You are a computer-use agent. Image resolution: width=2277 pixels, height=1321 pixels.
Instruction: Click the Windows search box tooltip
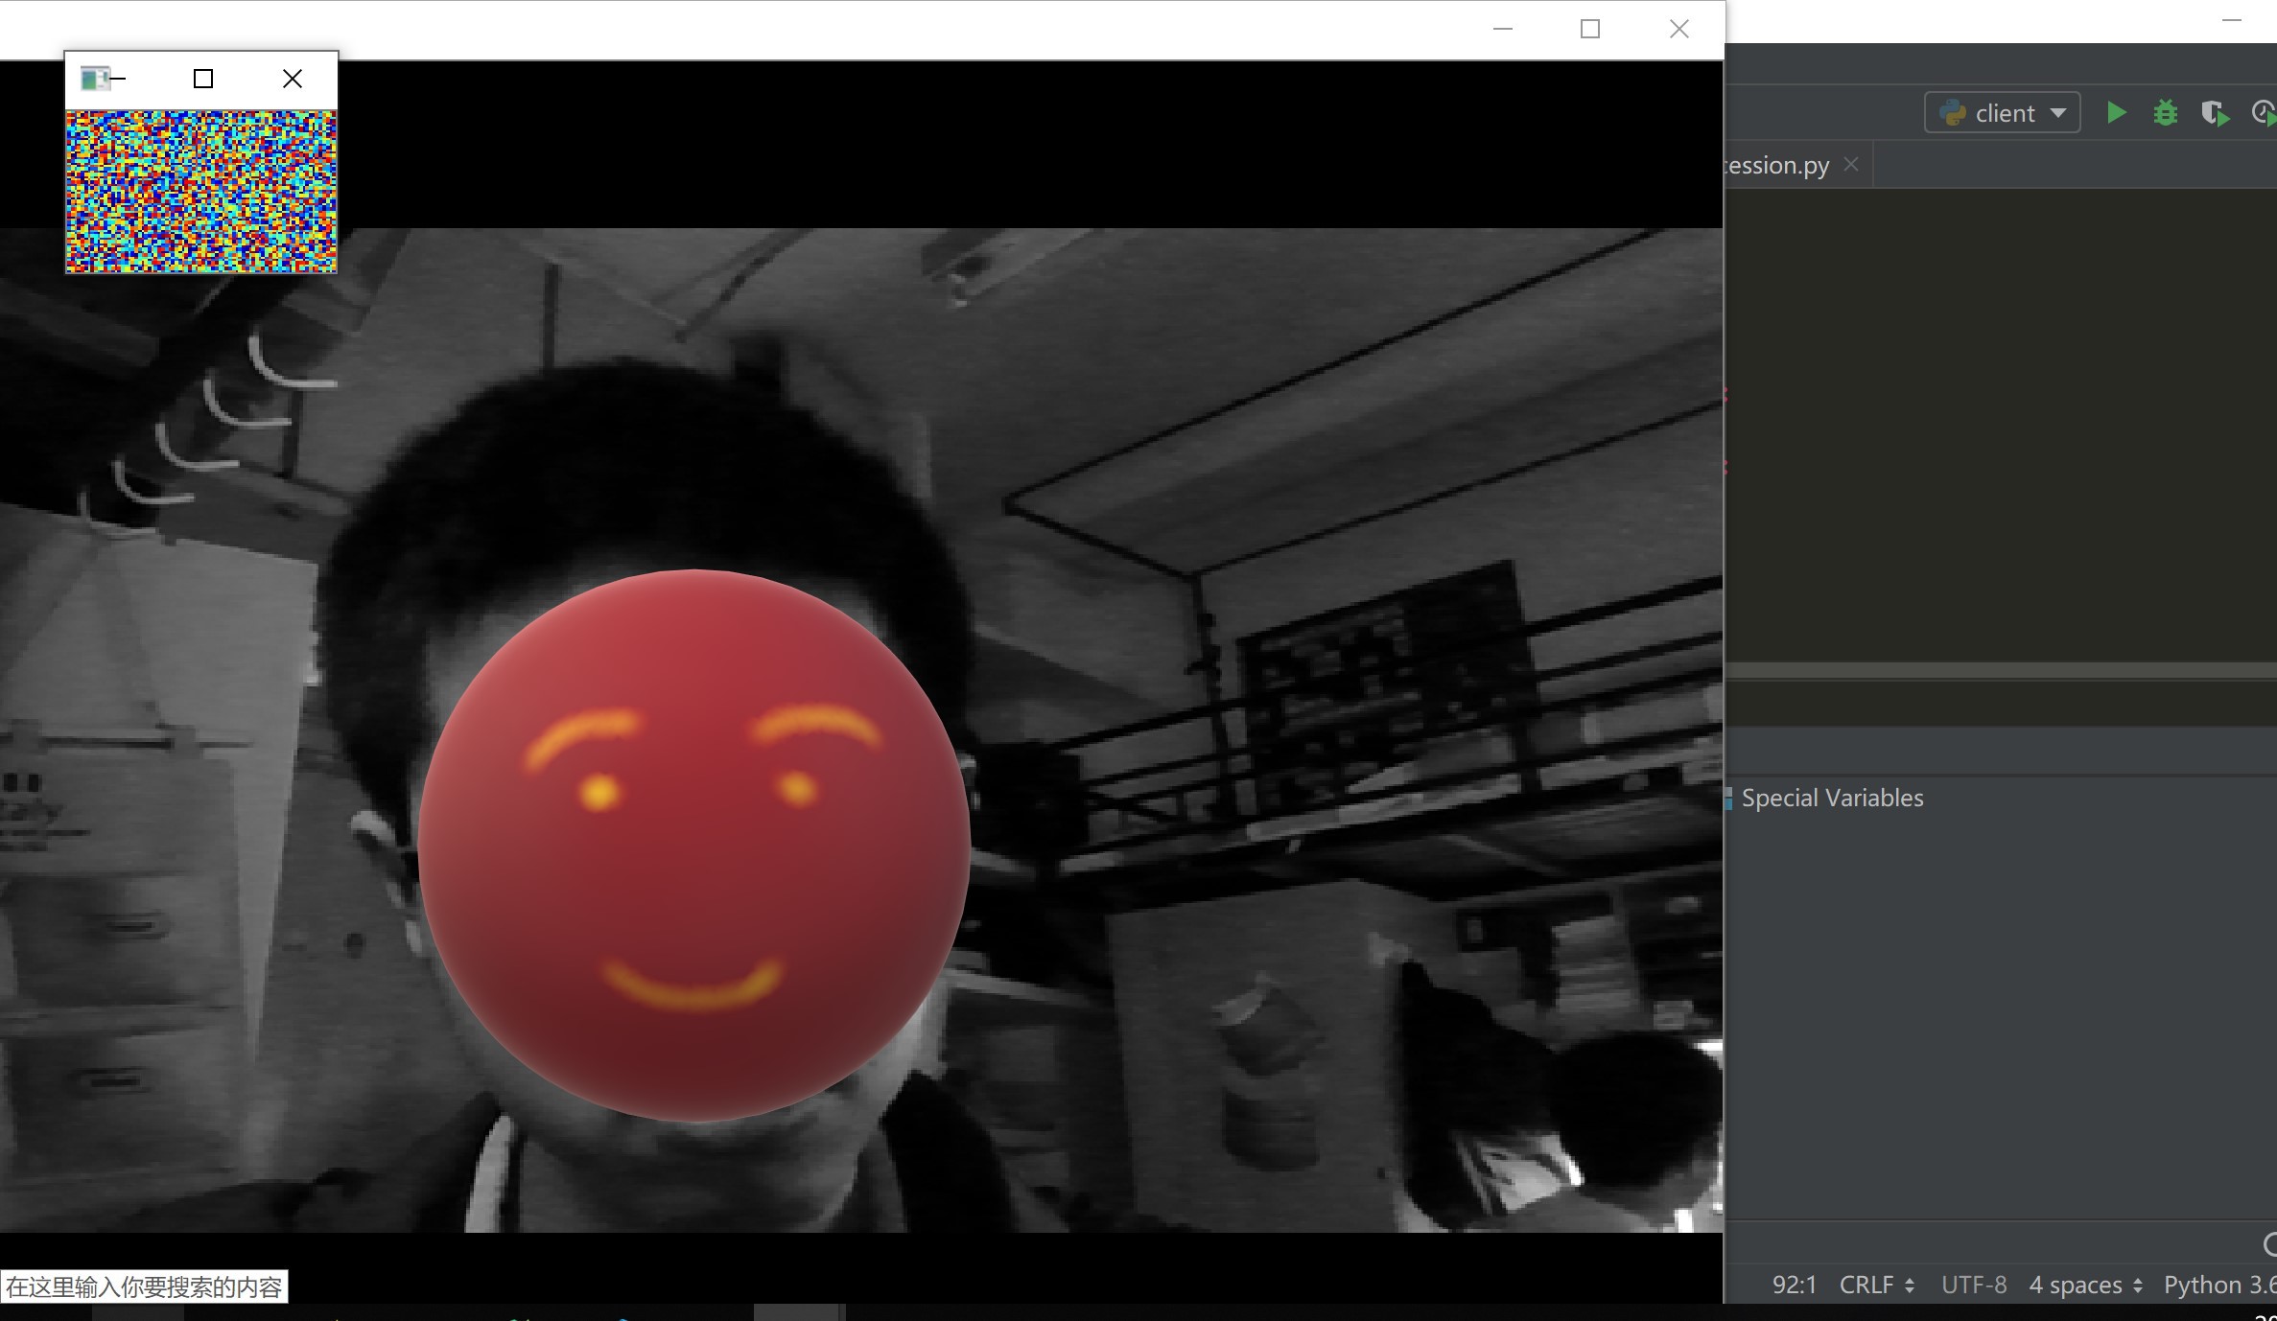[144, 1286]
